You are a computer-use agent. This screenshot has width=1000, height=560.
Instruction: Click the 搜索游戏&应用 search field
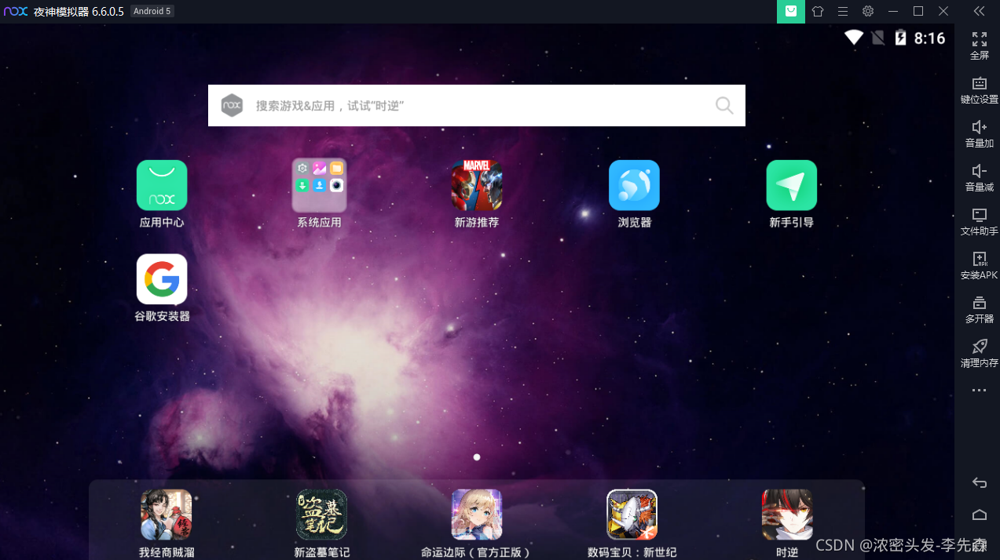pyautogui.click(x=477, y=105)
